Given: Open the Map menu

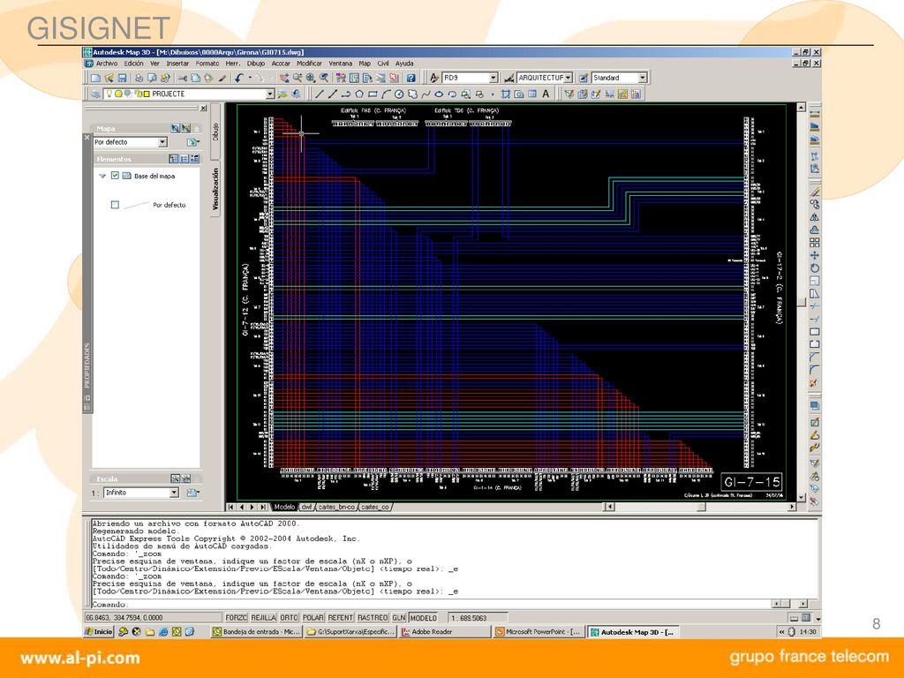Looking at the screenshot, I should (x=365, y=64).
